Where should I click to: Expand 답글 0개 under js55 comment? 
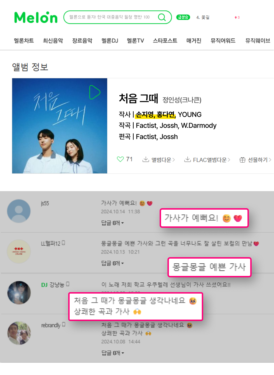112,223
